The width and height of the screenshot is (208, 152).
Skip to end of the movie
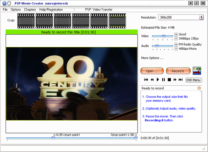point(181,80)
